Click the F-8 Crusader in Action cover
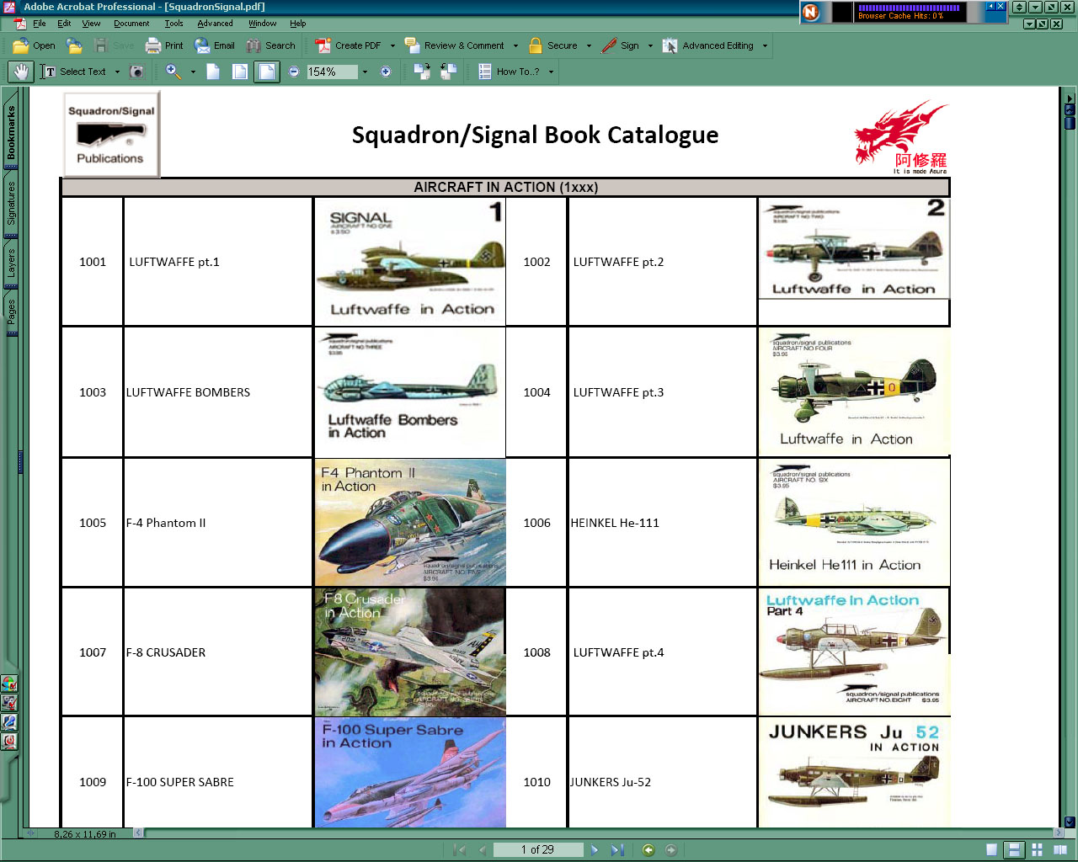Image resolution: width=1078 pixels, height=862 pixels. click(x=410, y=652)
